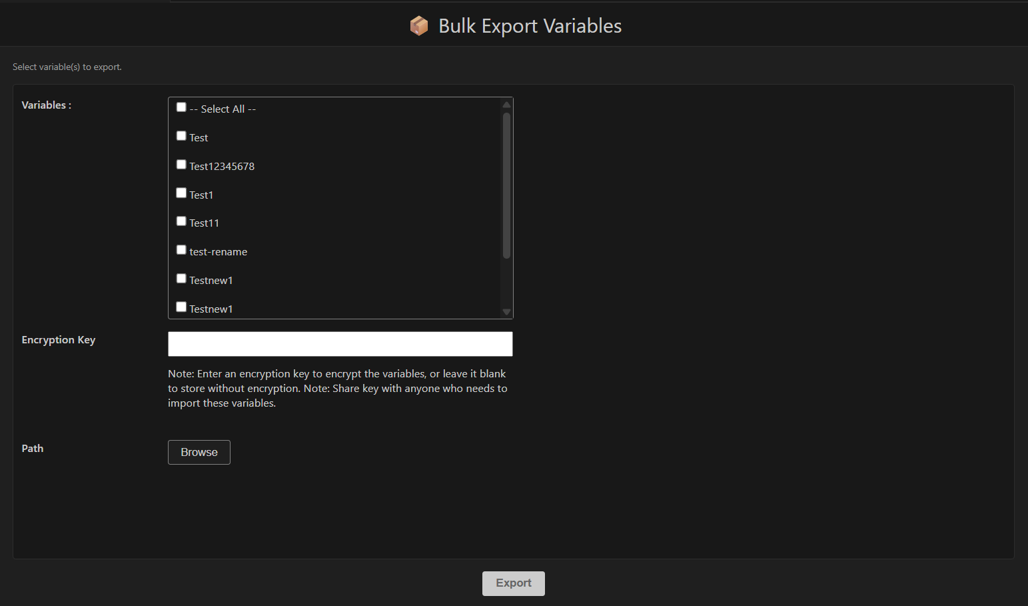Select the Test12345678 variable checkbox
This screenshot has height=606, width=1028.
181,165
